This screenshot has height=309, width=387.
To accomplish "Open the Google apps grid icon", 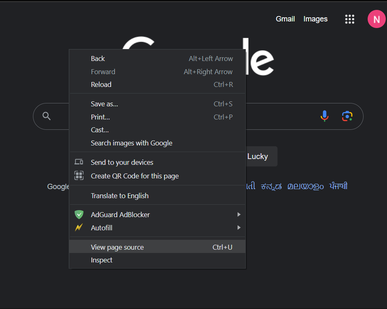I will (x=350, y=19).
